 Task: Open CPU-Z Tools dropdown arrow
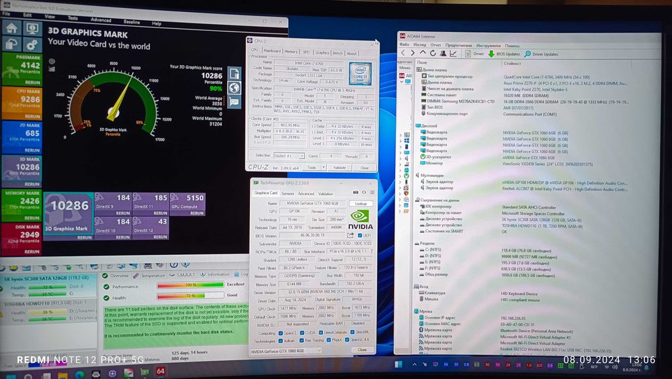[323, 168]
